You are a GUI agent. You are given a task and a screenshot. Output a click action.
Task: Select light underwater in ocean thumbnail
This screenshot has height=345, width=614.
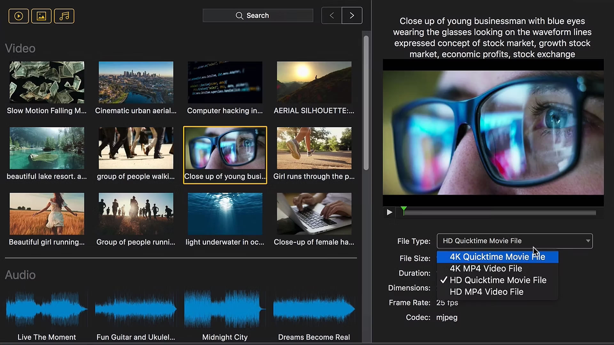point(225,214)
